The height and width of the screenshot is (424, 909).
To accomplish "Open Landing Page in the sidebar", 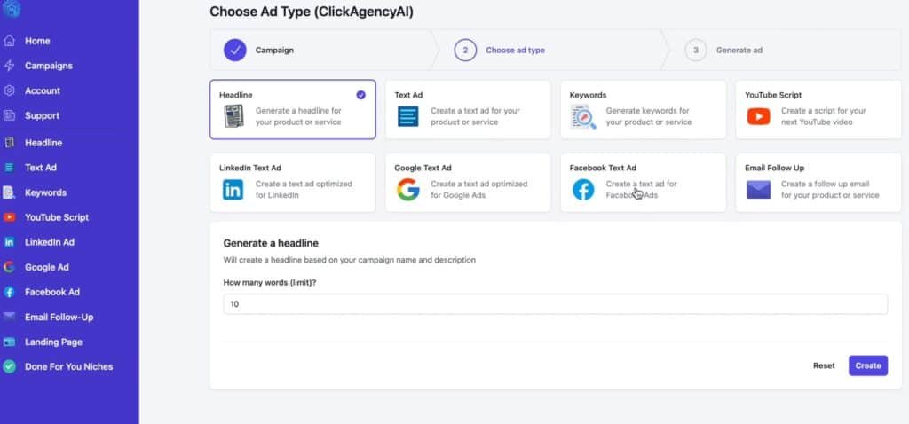I will click(53, 342).
